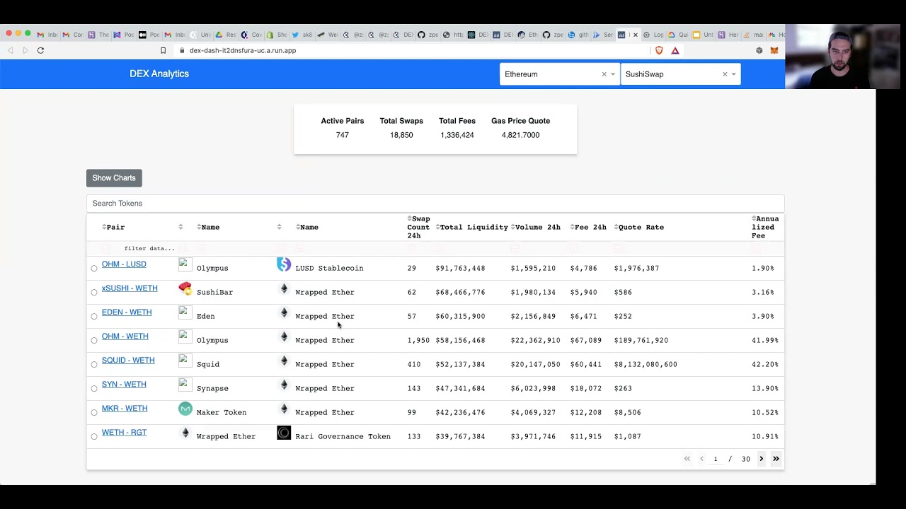Click the Squid token image placeholder

coord(185,361)
